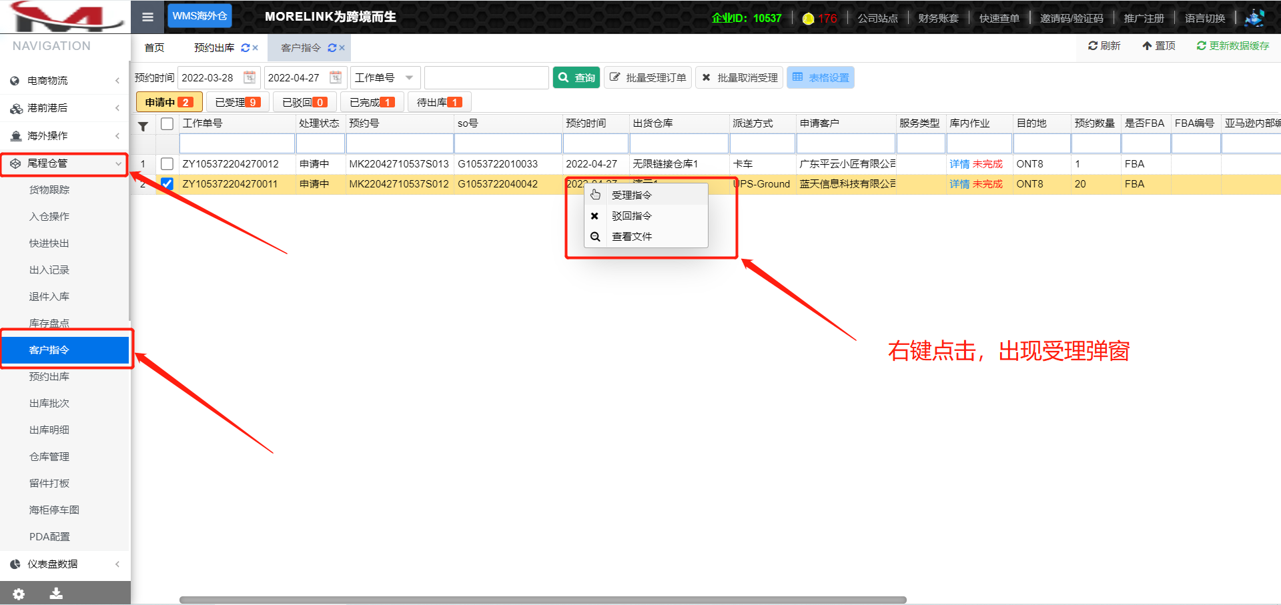This screenshot has height=605, width=1281.
Task: Switch to the 已受理 status tab
Action: pyautogui.click(x=237, y=102)
